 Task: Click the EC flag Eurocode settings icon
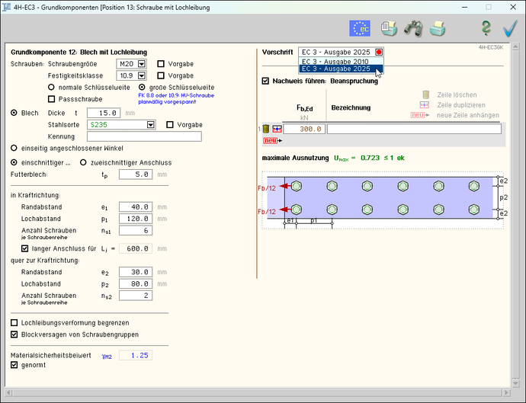coord(361,29)
